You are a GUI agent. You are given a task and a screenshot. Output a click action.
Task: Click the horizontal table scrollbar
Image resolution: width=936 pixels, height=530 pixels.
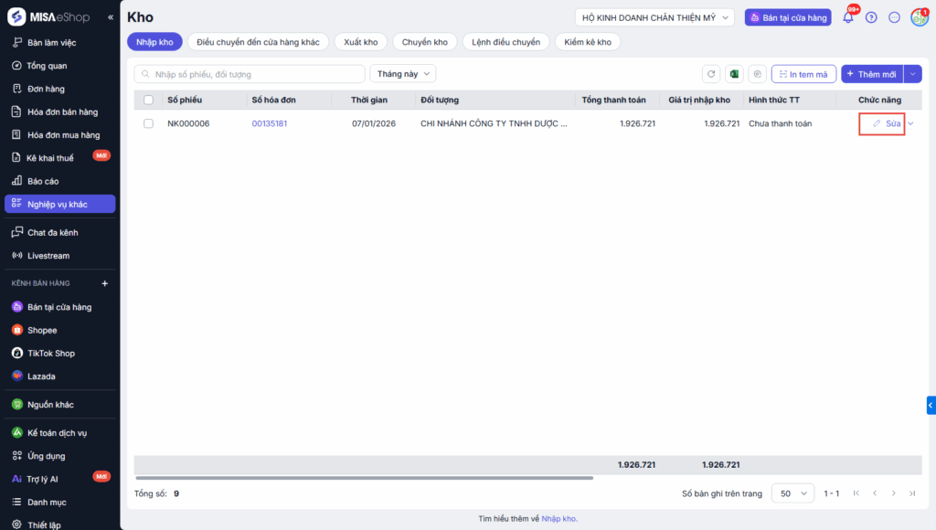point(364,478)
